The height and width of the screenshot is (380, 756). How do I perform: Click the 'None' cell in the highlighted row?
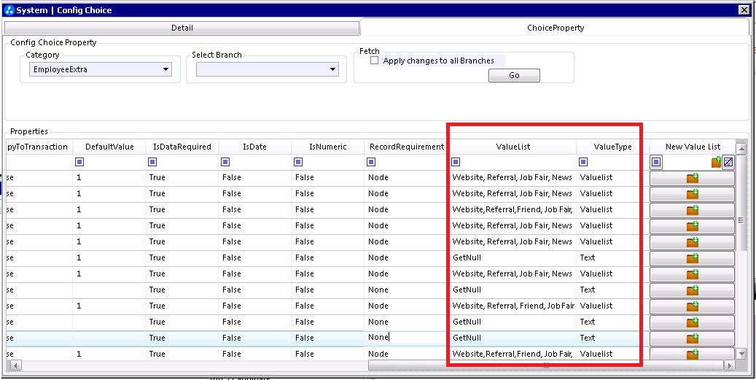(407, 338)
